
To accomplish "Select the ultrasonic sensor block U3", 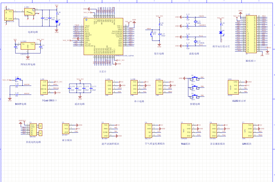I will click(x=105, y=131).
